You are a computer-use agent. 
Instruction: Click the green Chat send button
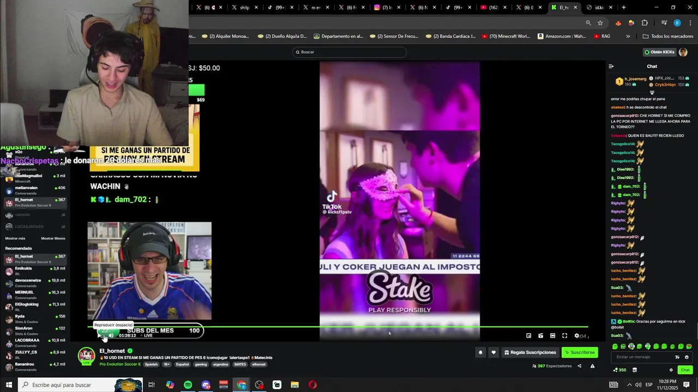[x=685, y=370]
